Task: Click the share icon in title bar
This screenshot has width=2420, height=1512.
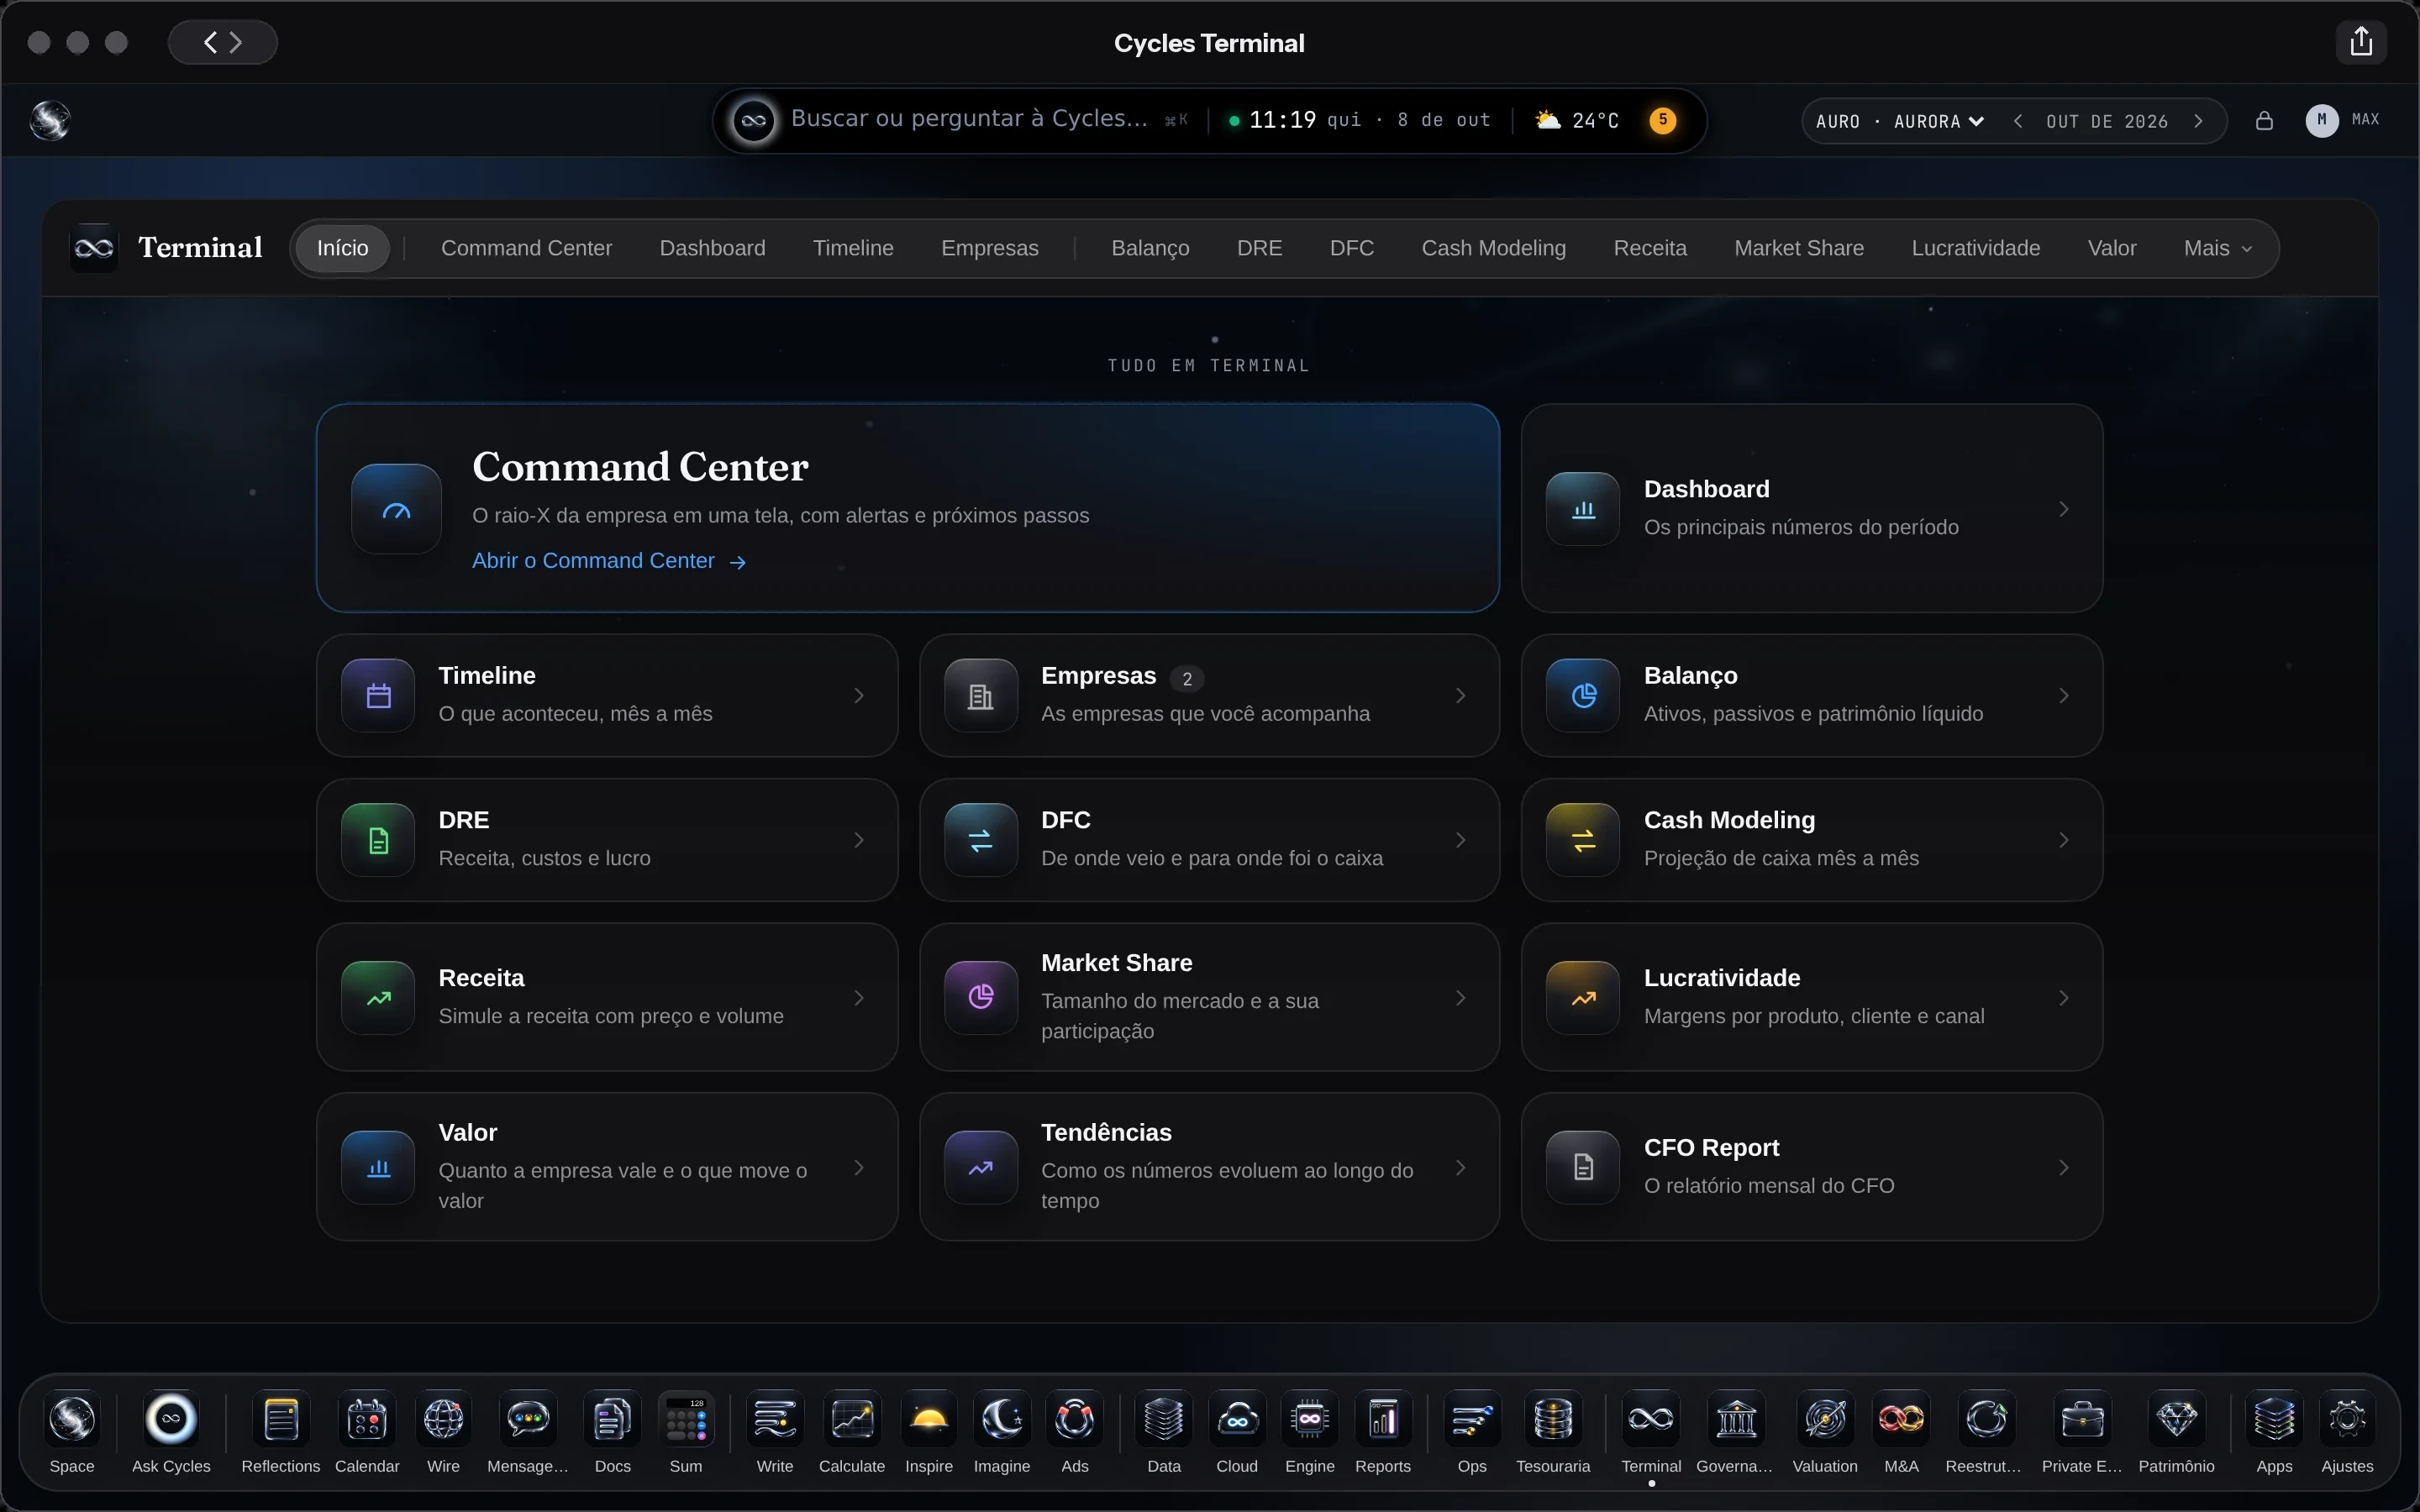Action: pos(2361,42)
